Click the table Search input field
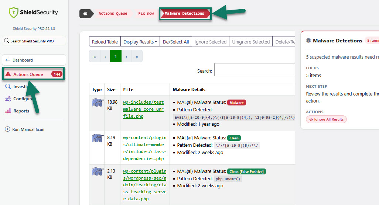 [x=255, y=70]
